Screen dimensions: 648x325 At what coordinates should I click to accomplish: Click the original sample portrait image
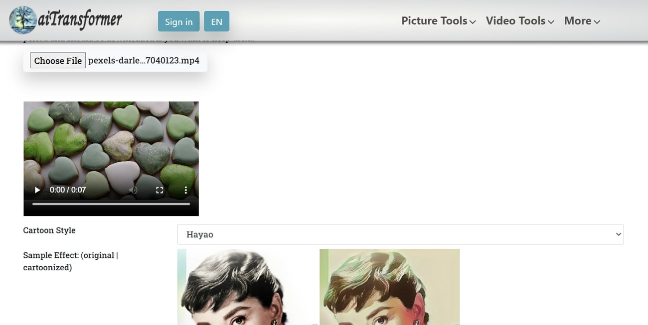coord(247,287)
